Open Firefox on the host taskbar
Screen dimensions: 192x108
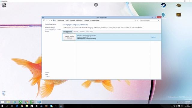pos(46,106)
